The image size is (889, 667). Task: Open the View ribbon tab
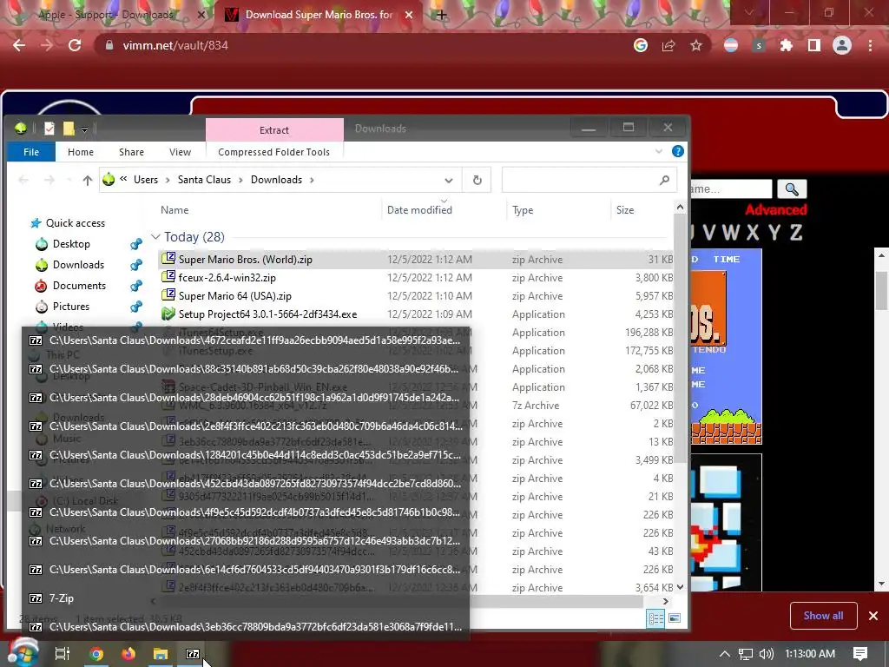(180, 152)
